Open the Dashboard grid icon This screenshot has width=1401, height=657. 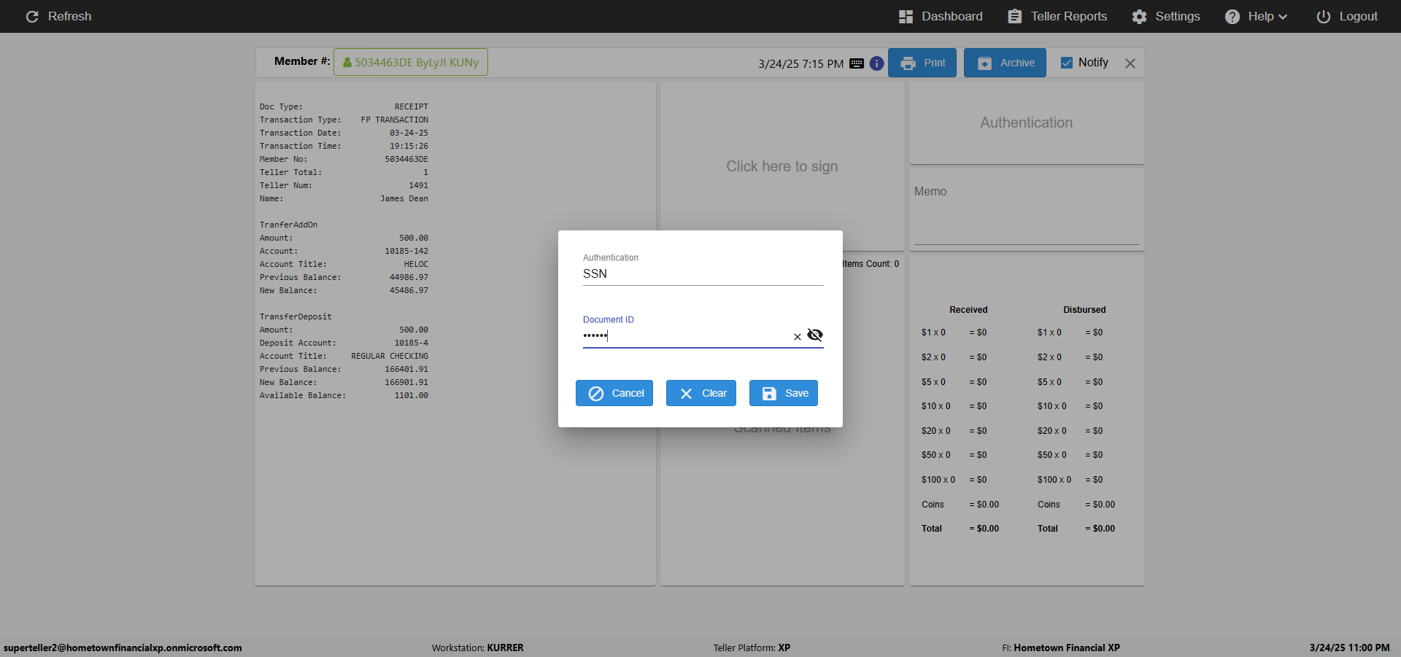point(906,16)
